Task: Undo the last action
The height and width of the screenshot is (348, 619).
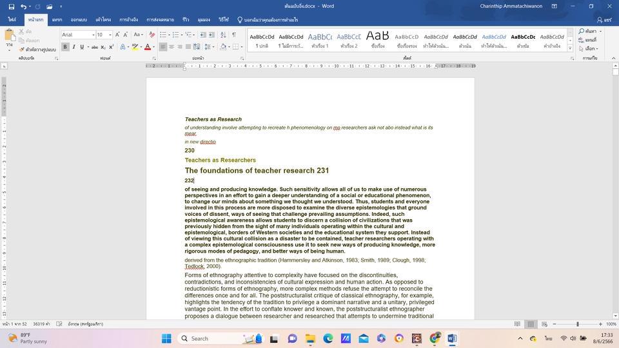Action: pos(24,6)
